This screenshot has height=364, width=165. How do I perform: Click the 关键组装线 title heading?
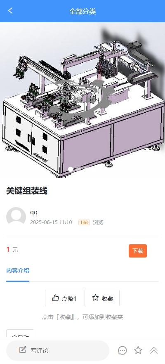pos(27,191)
